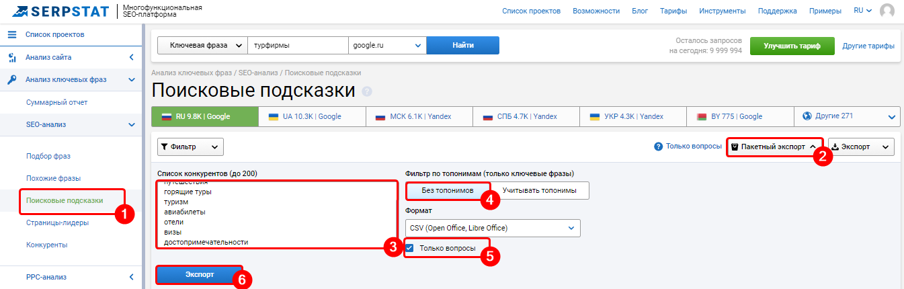904x289 pixels.
Task: Open the google.ru search engine dropdown
Action: (x=387, y=45)
